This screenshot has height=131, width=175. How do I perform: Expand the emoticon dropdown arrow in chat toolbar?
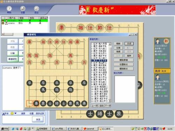click(15, 113)
